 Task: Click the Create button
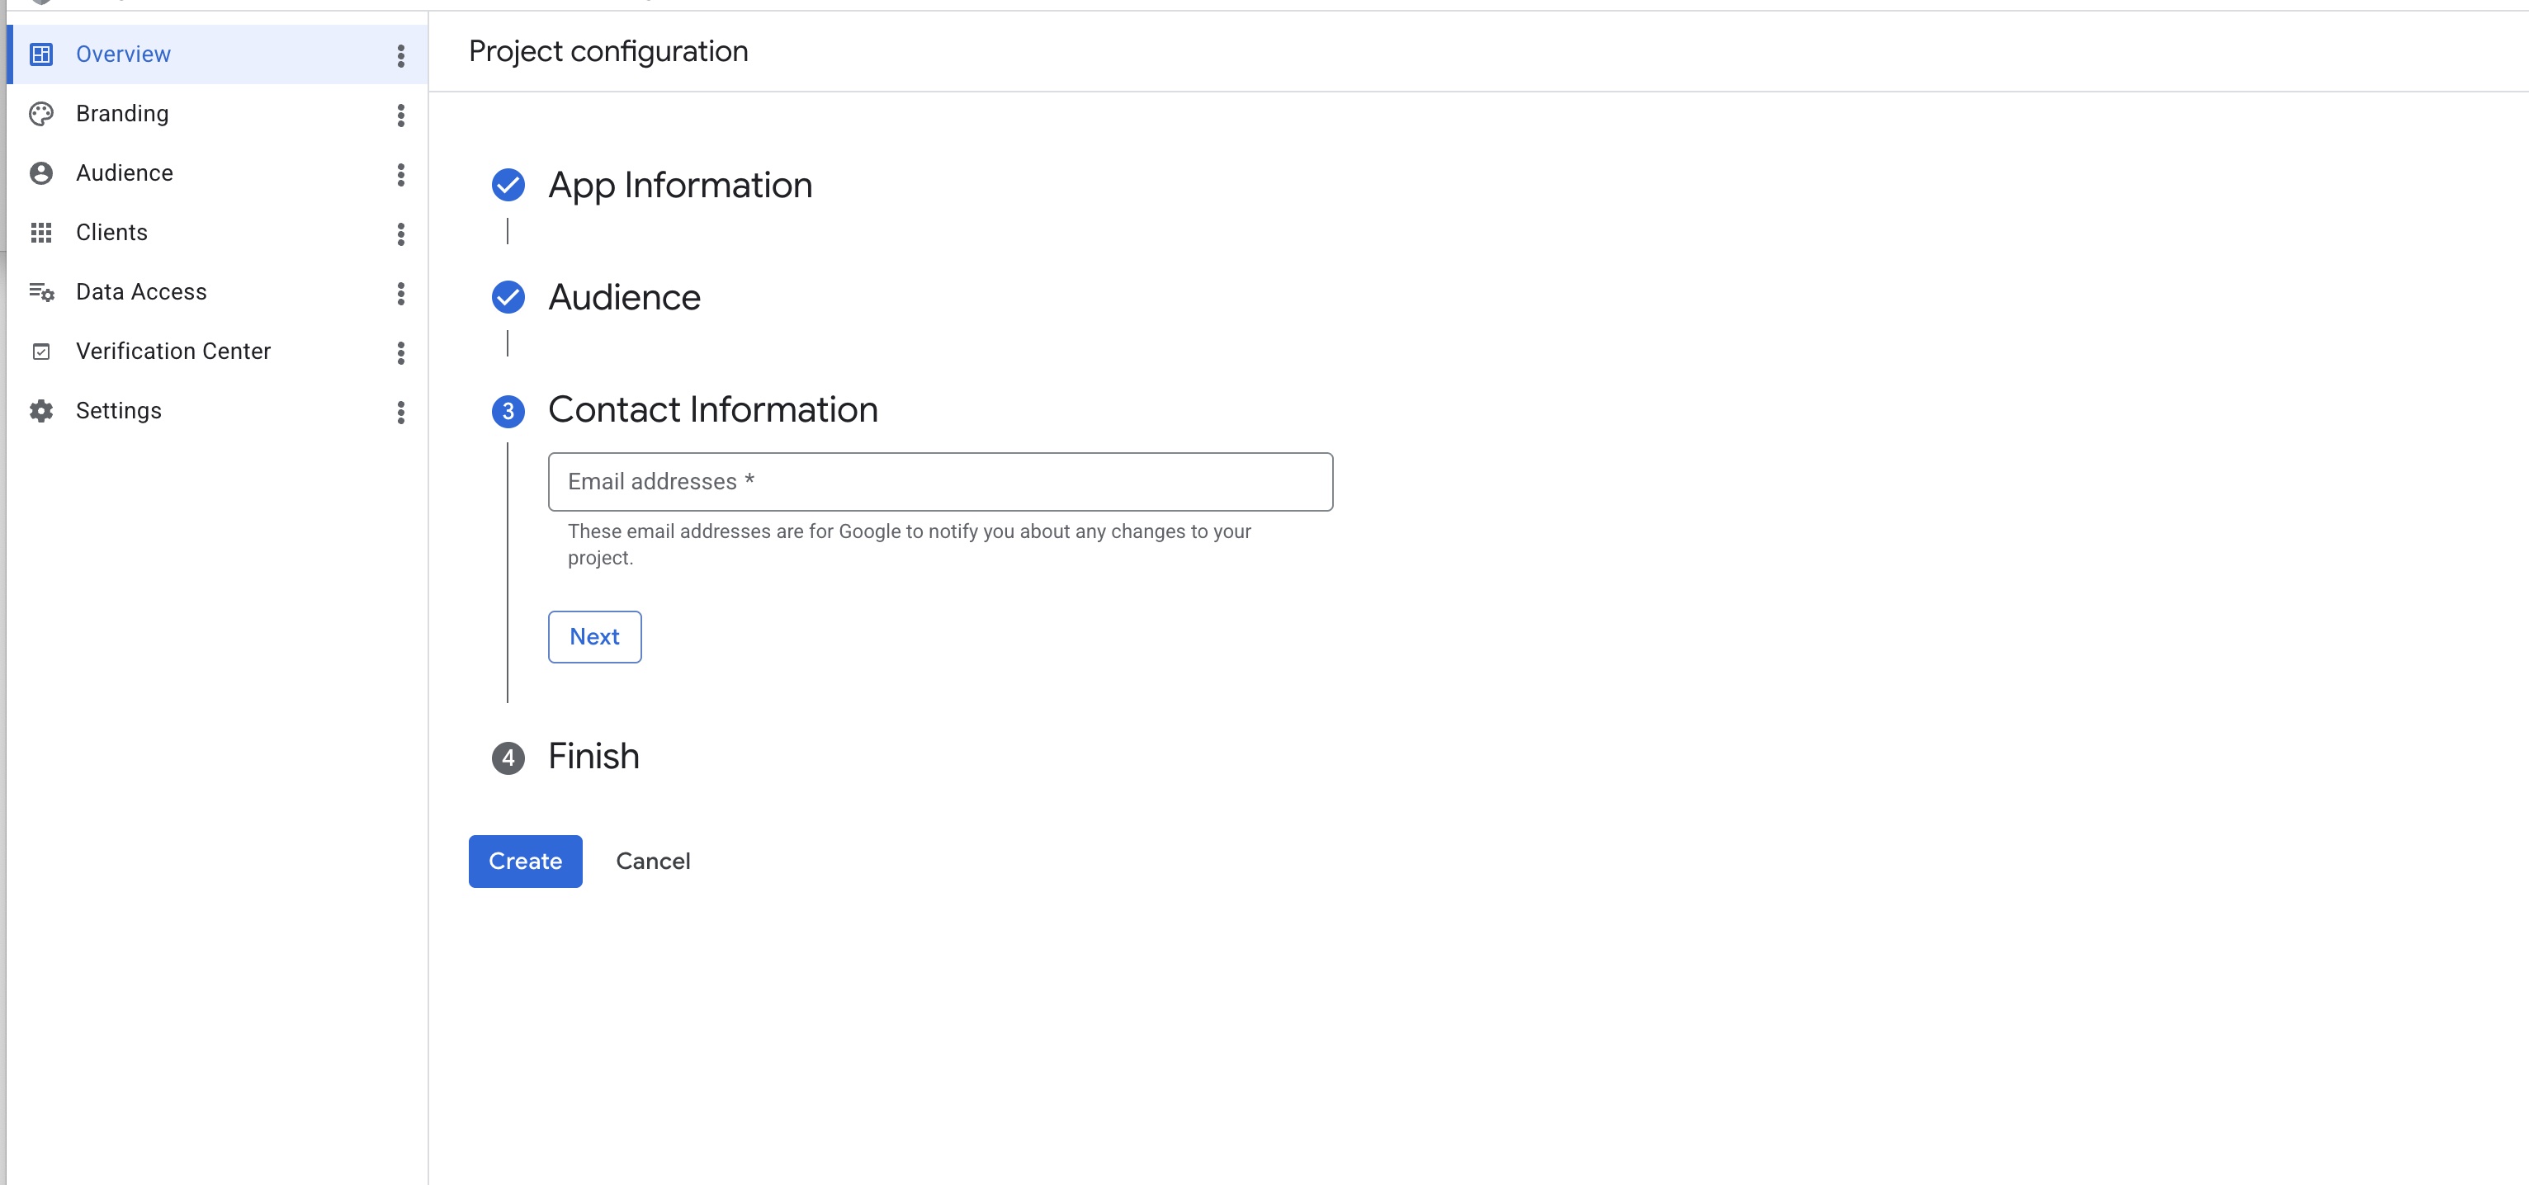(524, 861)
